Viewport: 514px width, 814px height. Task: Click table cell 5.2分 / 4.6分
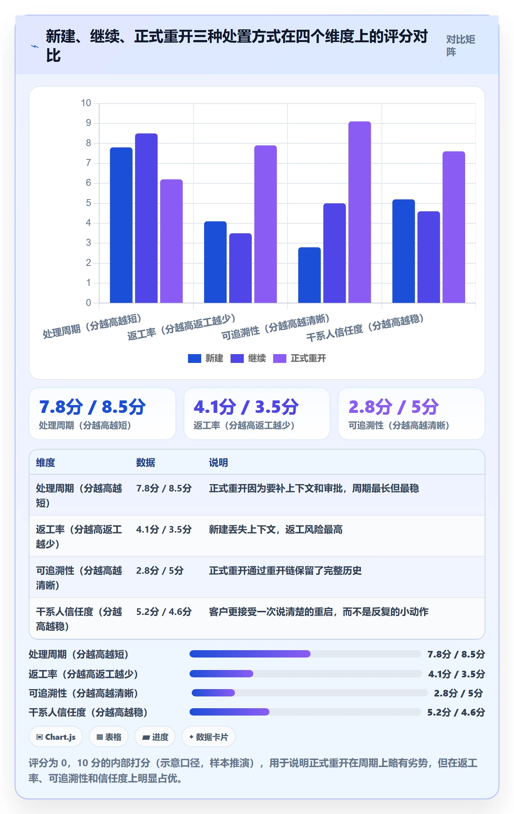point(164,612)
